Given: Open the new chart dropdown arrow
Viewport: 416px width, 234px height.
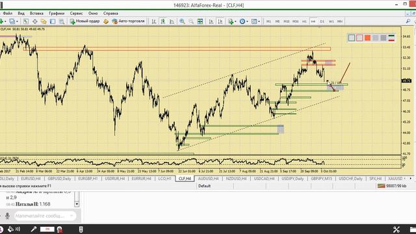Looking at the screenshot, I should click(5, 21).
